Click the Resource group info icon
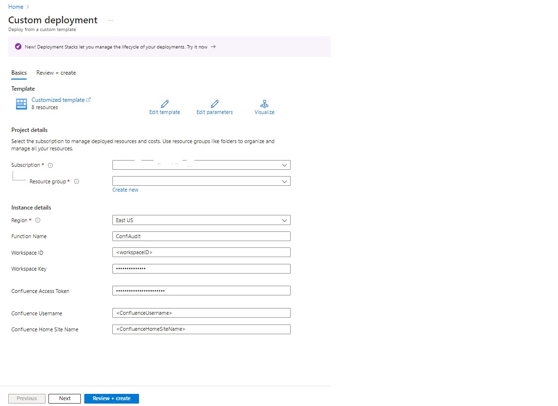Viewport: 558px width, 406px height. (77, 181)
